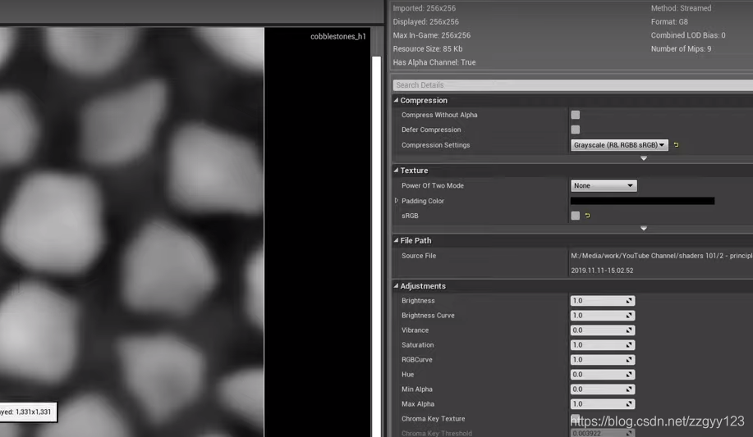Click Max Alpha value field
This screenshot has height=437, width=753.
pyautogui.click(x=603, y=404)
